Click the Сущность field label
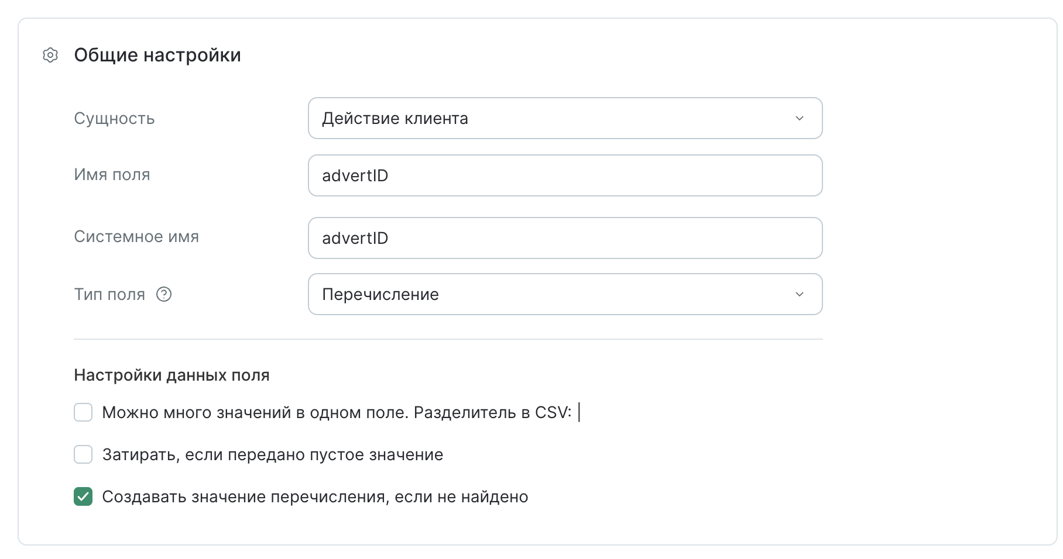 (x=114, y=118)
